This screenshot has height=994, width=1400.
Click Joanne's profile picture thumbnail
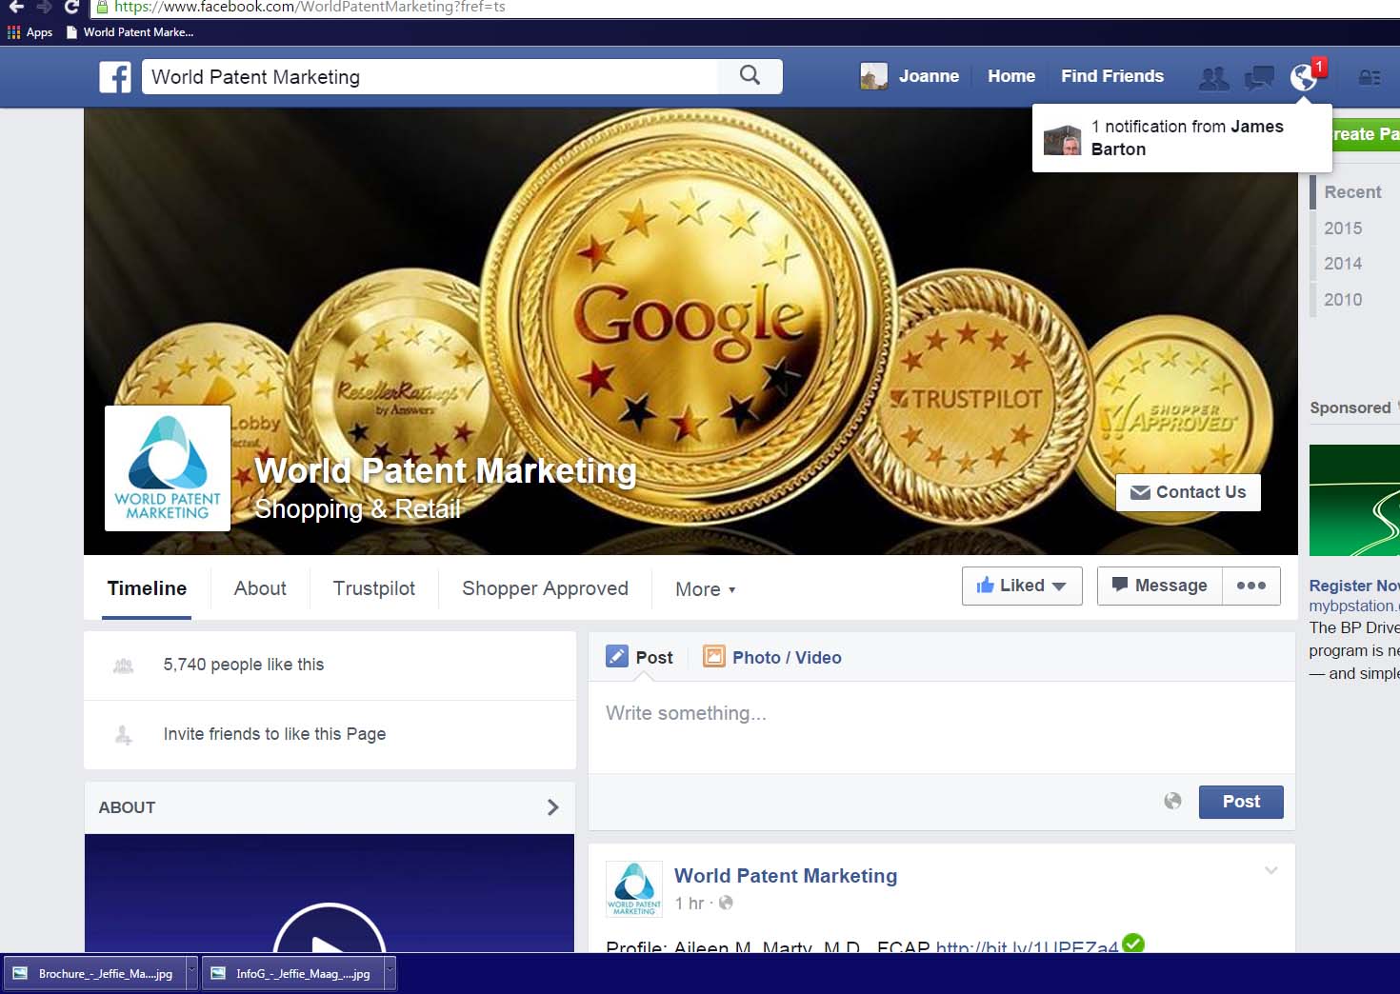click(873, 76)
